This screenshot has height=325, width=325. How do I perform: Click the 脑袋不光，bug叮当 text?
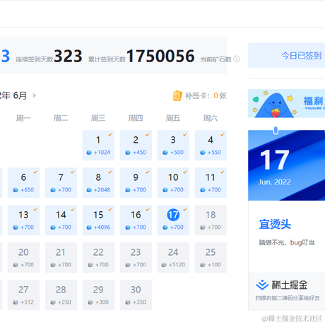pos(287,242)
